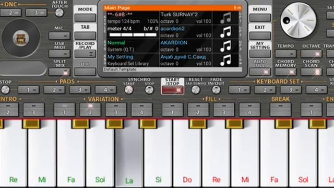Select VARIATION button 3
The image size is (334, 188).
click(x=116, y=110)
